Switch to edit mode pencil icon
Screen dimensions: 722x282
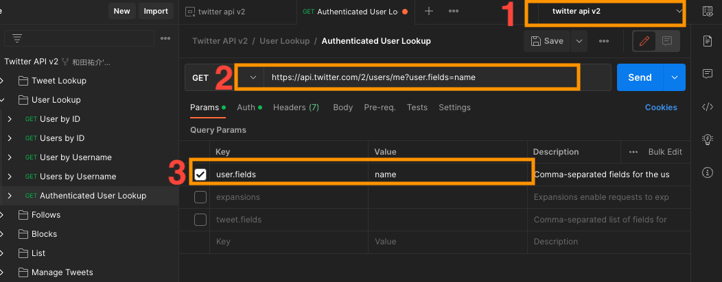click(x=644, y=41)
